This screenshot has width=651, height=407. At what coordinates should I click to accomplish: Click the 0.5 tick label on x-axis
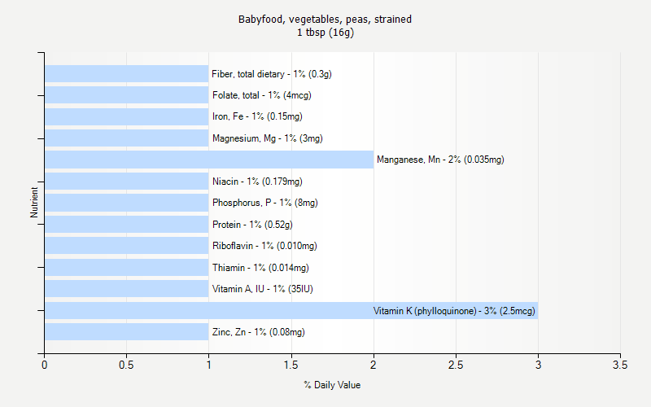click(x=127, y=365)
